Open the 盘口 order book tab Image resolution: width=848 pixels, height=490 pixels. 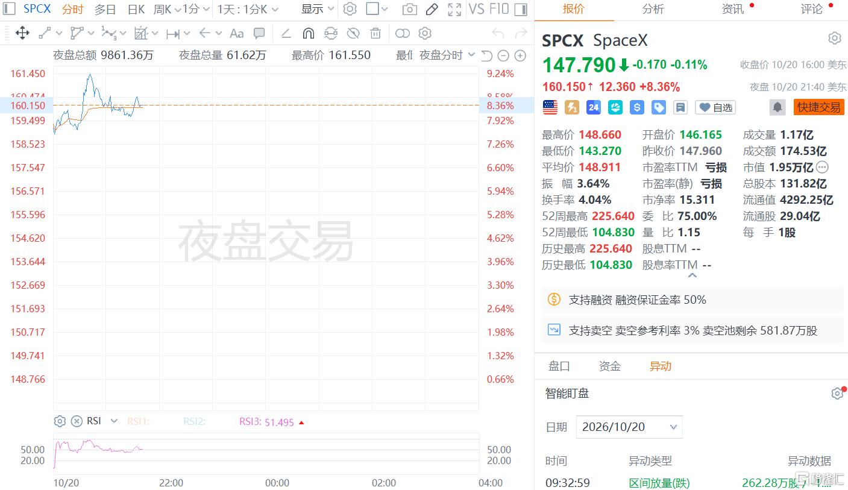[559, 366]
